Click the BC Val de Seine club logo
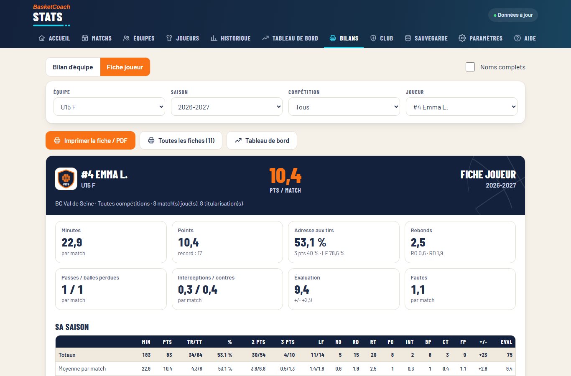 pyautogui.click(x=66, y=179)
